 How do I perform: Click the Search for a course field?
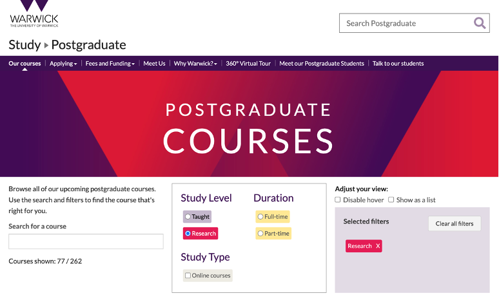pos(86,241)
